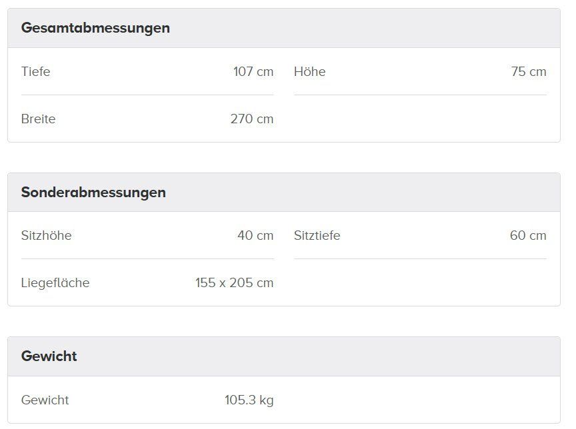Select the 105.3 kg weight value
Screen dimensions: 576x429
click(x=249, y=400)
